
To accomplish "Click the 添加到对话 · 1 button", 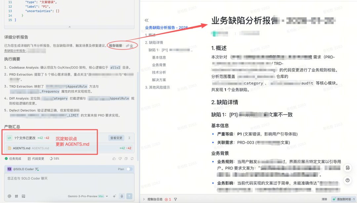I will (x=343, y=199).
